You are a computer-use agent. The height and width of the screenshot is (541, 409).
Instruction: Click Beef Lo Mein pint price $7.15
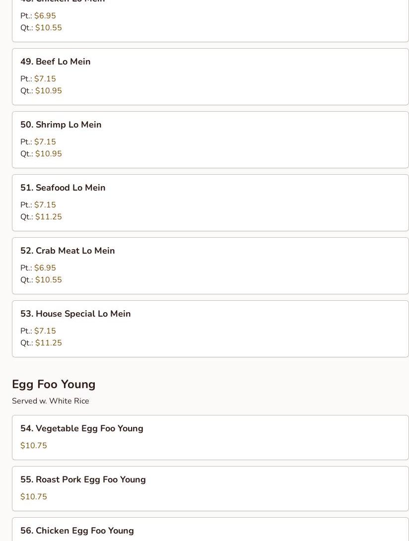(45, 78)
